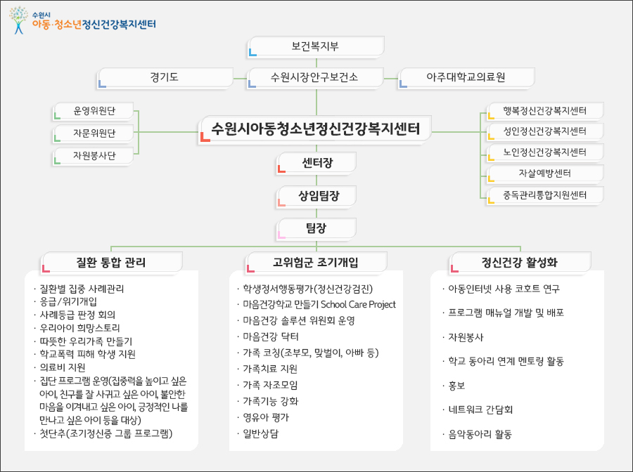This screenshot has height=472, width=633.
Task: Open the 고위험군 조기개입 heading
Action: point(316,263)
